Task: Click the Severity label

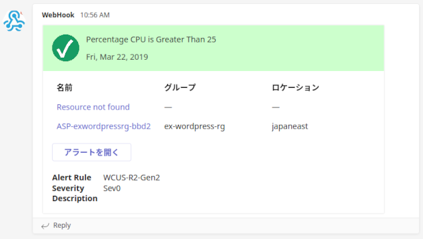Action: click(x=68, y=188)
